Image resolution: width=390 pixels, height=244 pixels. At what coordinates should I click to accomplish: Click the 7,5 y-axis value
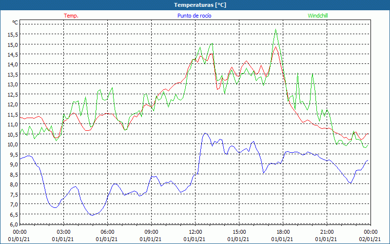pos(14,194)
